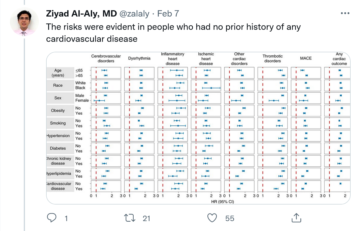Click the tweet text about cardiovascular disease
This screenshot has width=360, height=231.
[x=173, y=32]
